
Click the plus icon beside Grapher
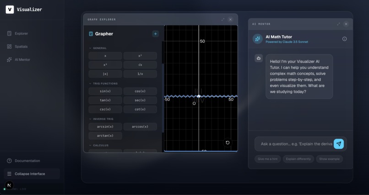tap(155, 34)
